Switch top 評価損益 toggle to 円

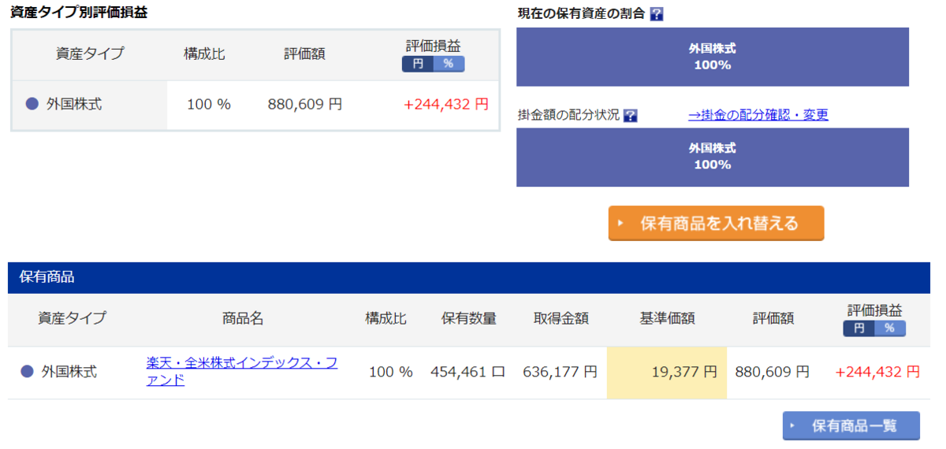point(418,64)
